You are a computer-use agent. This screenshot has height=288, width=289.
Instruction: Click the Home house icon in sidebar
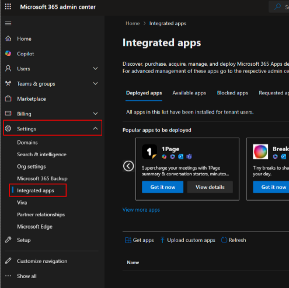tap(8, 38)
